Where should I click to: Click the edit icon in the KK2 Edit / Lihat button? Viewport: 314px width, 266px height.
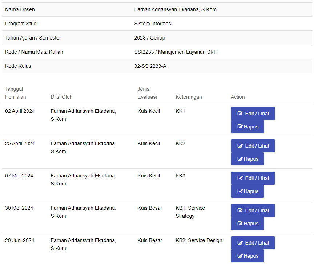click(x=240, y=146)
